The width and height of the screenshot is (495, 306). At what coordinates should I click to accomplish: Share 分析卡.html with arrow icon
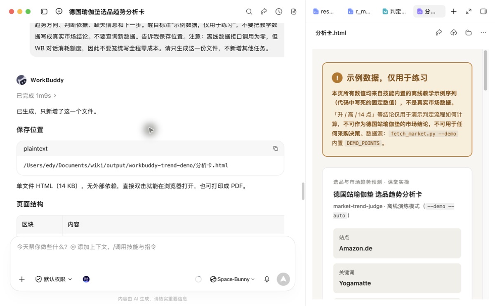click(x=439, y=33)
